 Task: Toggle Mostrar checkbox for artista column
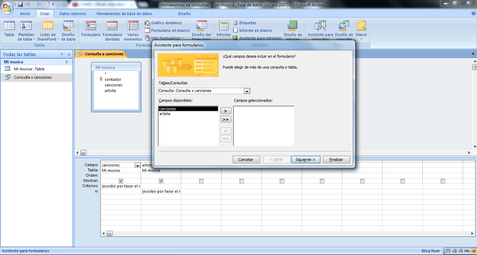(161, 181)
